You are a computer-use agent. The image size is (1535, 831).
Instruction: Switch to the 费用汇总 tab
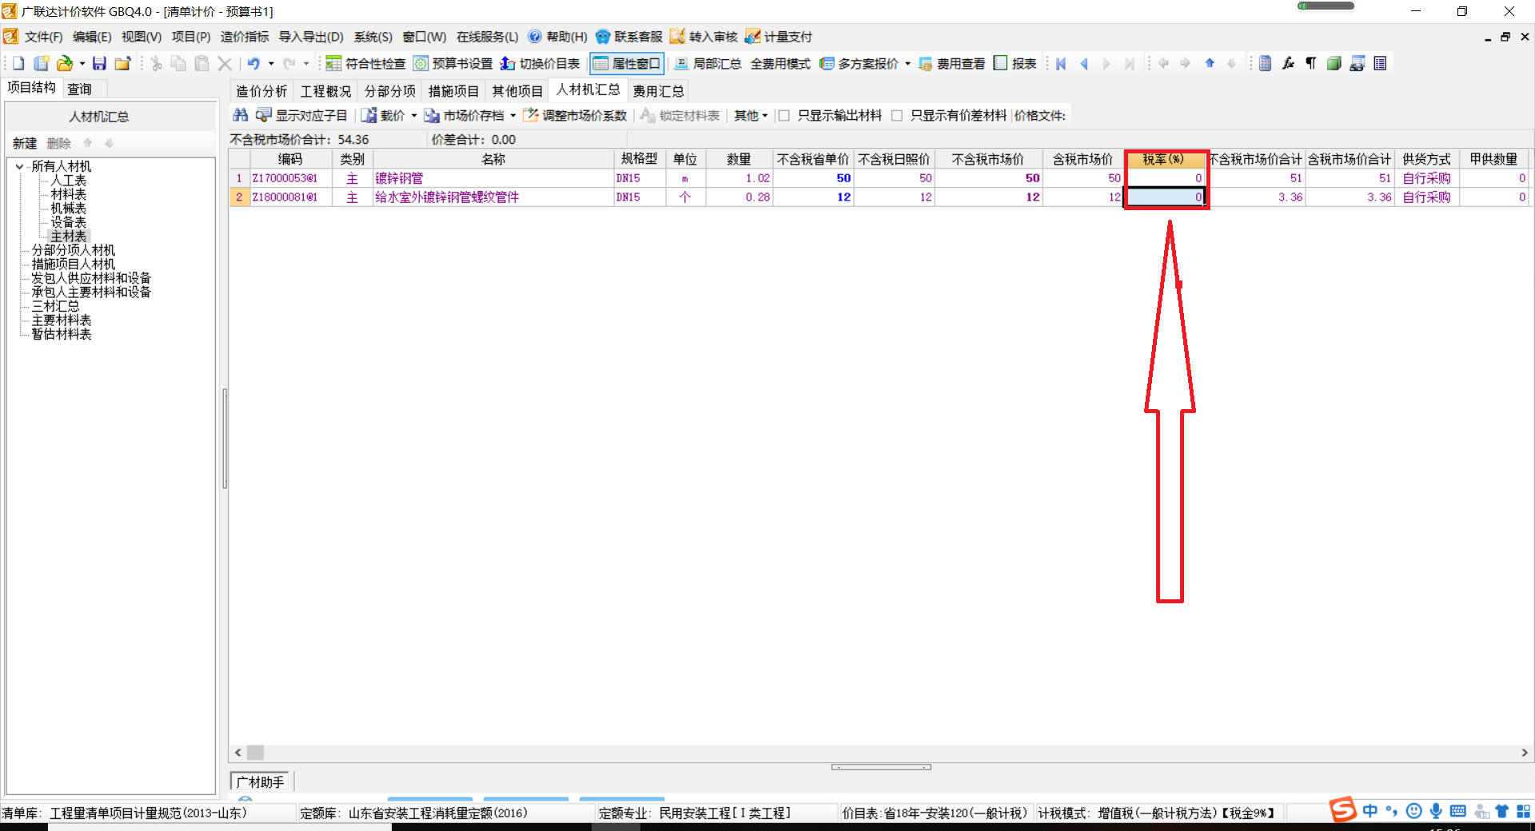coord(659,91)
